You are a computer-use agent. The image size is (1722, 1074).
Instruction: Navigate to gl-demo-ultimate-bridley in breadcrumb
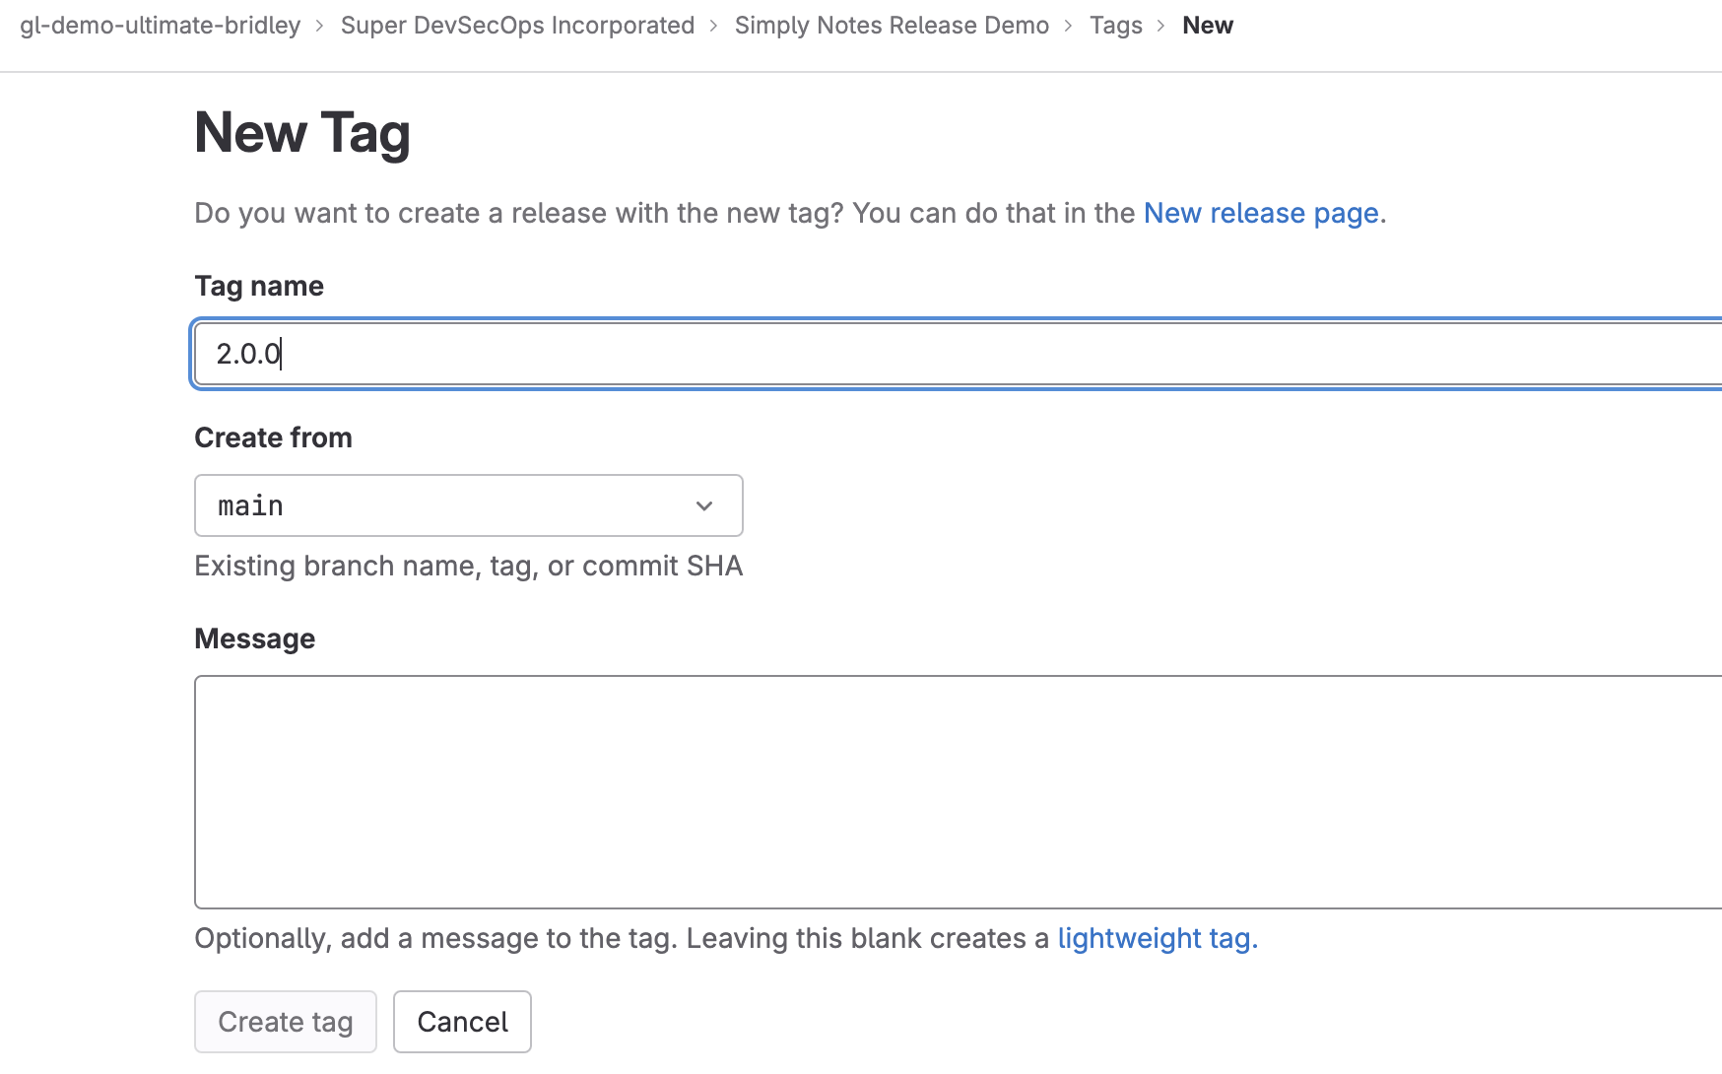coord(160,25)
